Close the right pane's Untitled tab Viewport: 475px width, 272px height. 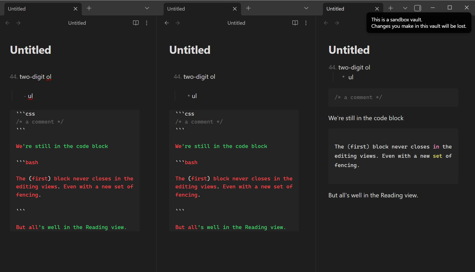click(377, 9)
